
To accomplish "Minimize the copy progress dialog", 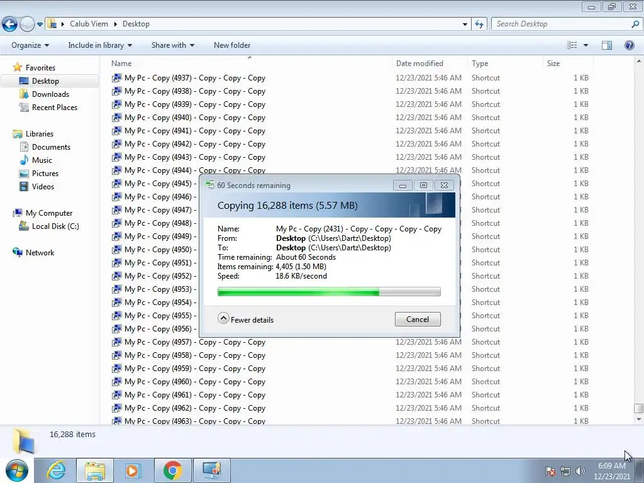I will pos(402,186).
